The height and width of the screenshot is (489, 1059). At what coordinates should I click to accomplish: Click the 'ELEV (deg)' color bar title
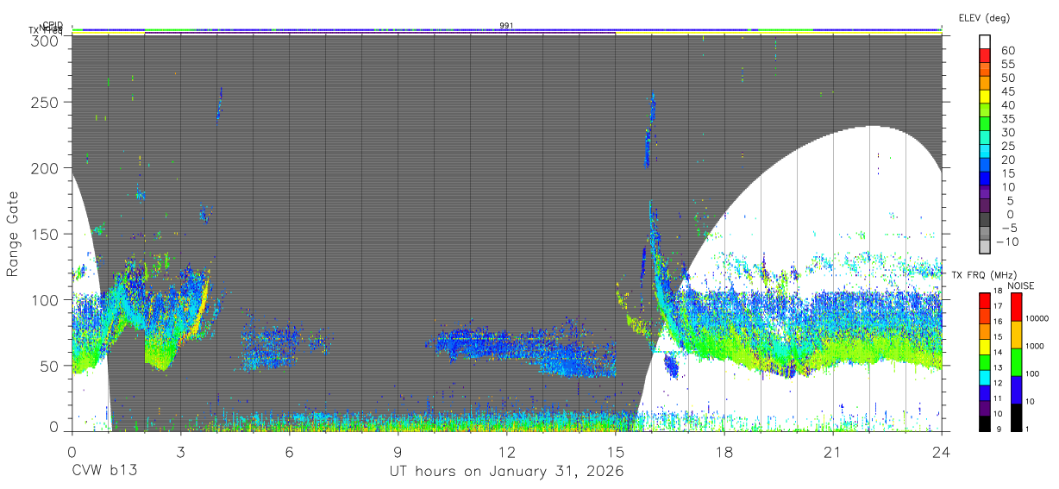[984, 17]
